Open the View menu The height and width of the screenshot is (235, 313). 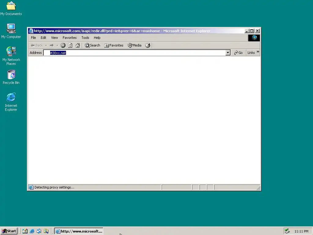(54, 38)
